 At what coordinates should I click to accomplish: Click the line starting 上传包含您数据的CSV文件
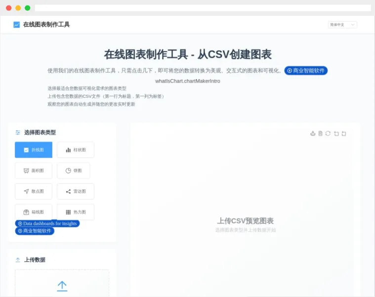click(x=106, y=96)
